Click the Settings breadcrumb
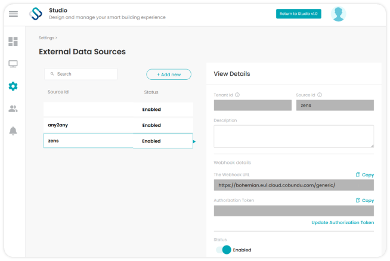This screenshot has height=261, width=390. pyautogui.click(x=47, y=38)
